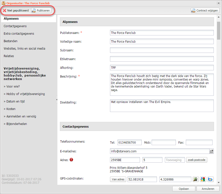The image size is (222, 194).
Task: Click scrollbar up arrow
Action: 219,17
